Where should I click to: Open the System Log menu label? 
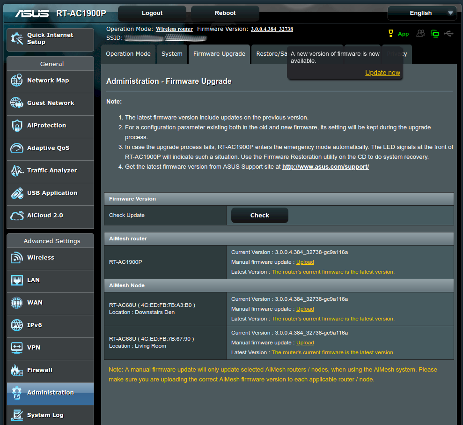(x=45, y=415)
